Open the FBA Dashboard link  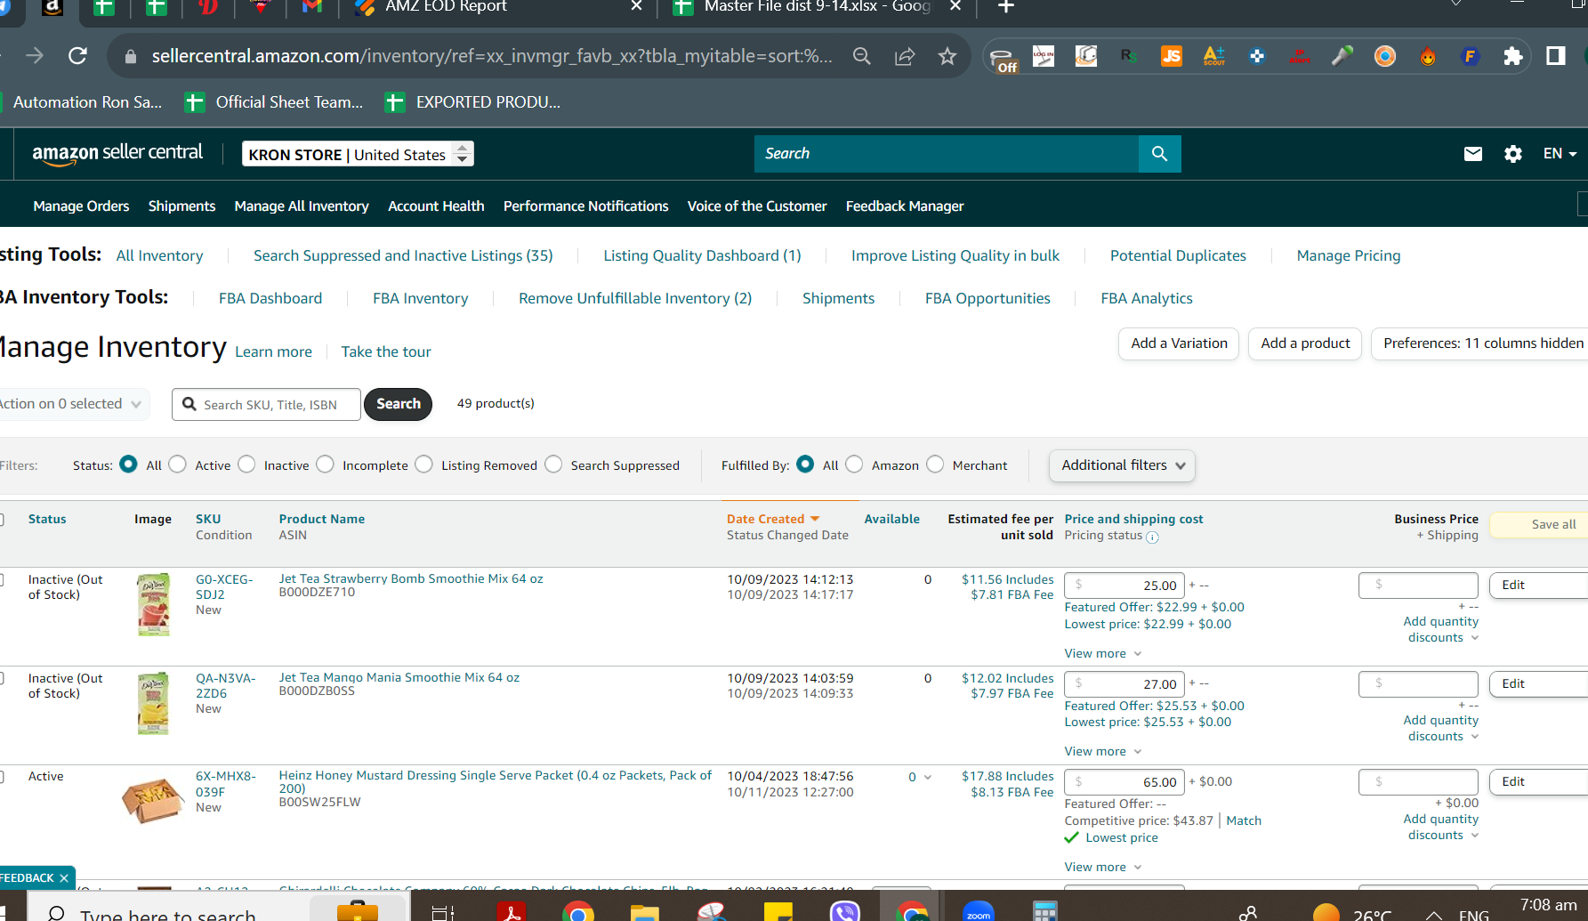(x=270, y=298)
